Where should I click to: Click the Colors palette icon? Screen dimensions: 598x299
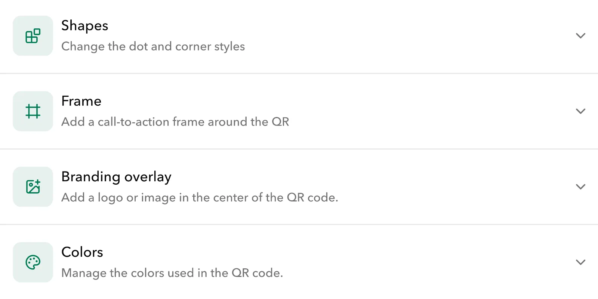[33, 262]
